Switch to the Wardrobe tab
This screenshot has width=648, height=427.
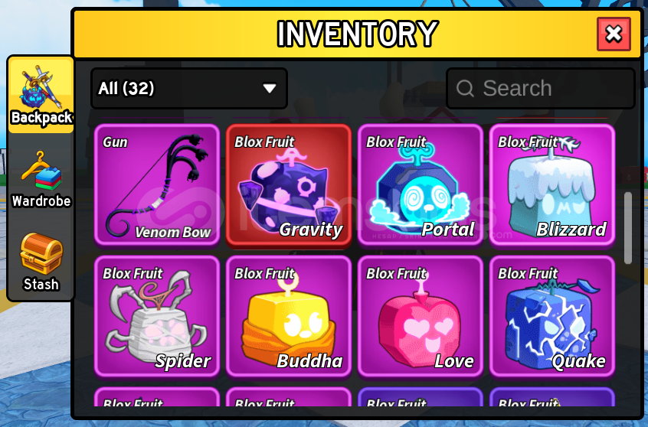pyautogui.click(x=41, y=179)
